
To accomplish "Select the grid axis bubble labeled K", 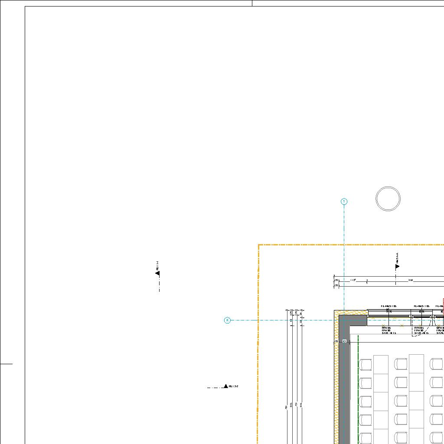I will (x=227, y=320).
